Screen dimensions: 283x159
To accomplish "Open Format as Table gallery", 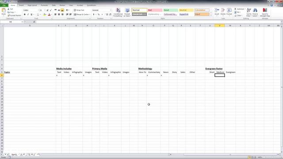I will point(127,12).
